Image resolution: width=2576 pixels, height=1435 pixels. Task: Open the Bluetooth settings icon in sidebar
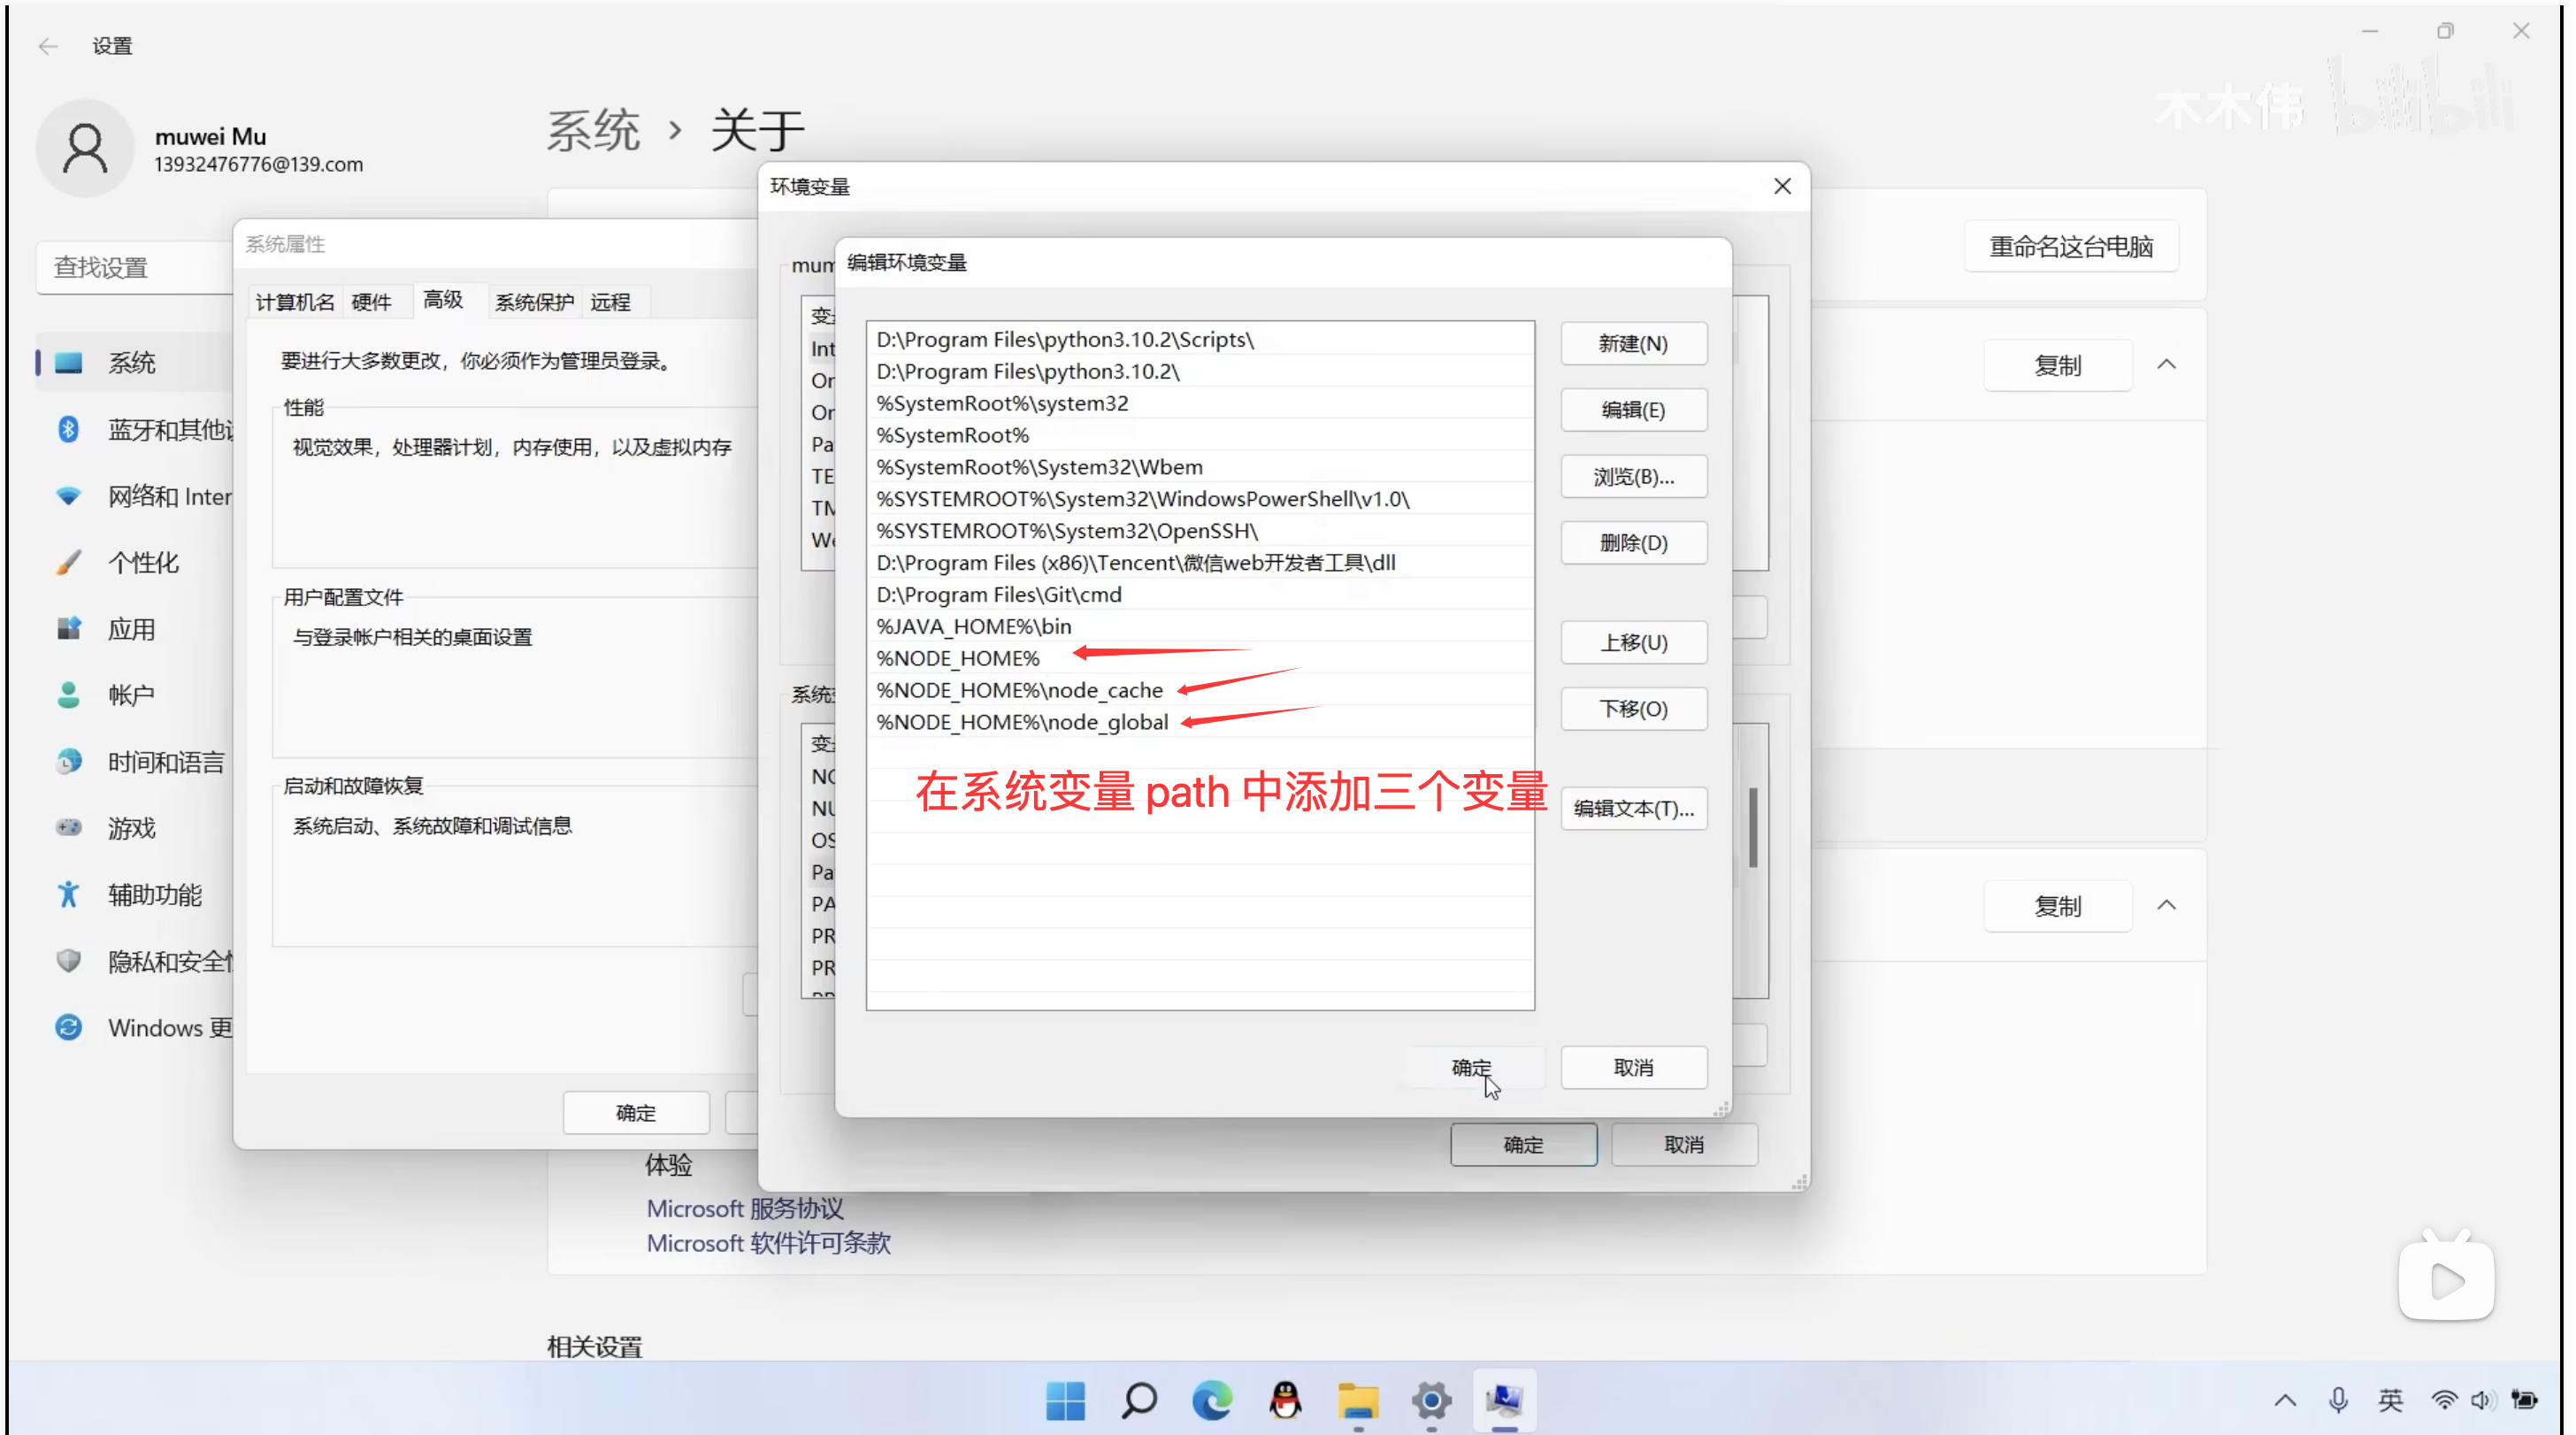[x=68, y=429]
